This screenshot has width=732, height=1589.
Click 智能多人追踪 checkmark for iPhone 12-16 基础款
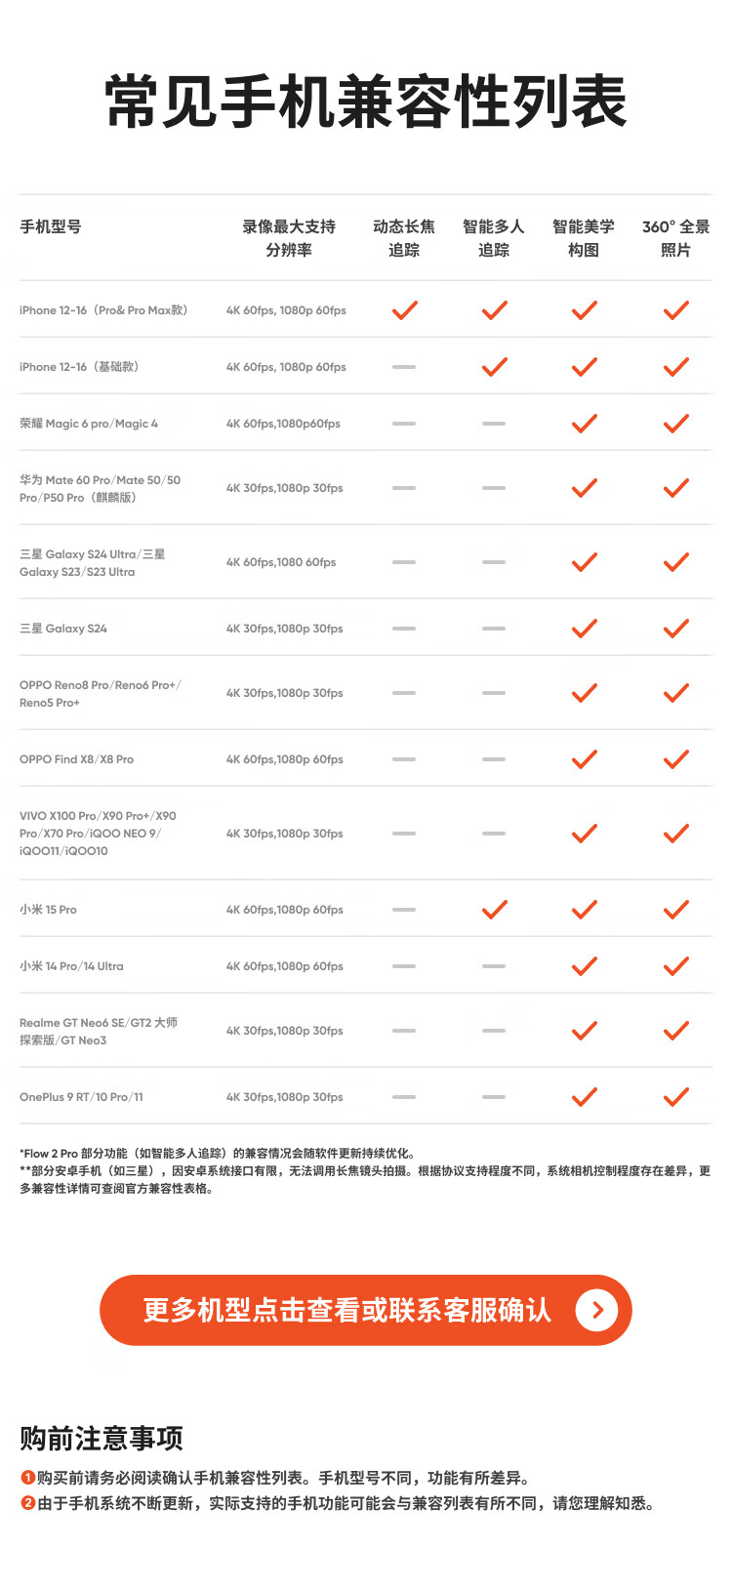(x=494, y=367)
